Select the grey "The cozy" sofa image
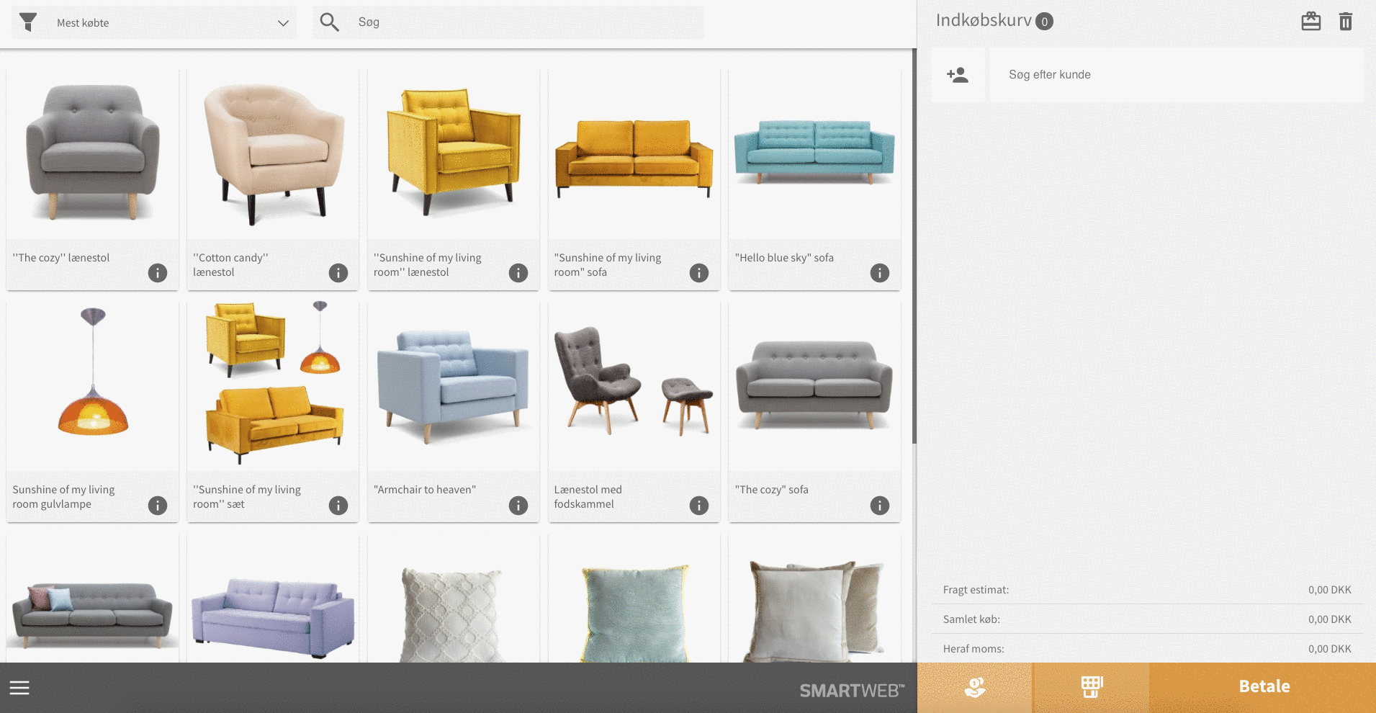This screenshot has height=713, width=1376. (x=814, y=385)
